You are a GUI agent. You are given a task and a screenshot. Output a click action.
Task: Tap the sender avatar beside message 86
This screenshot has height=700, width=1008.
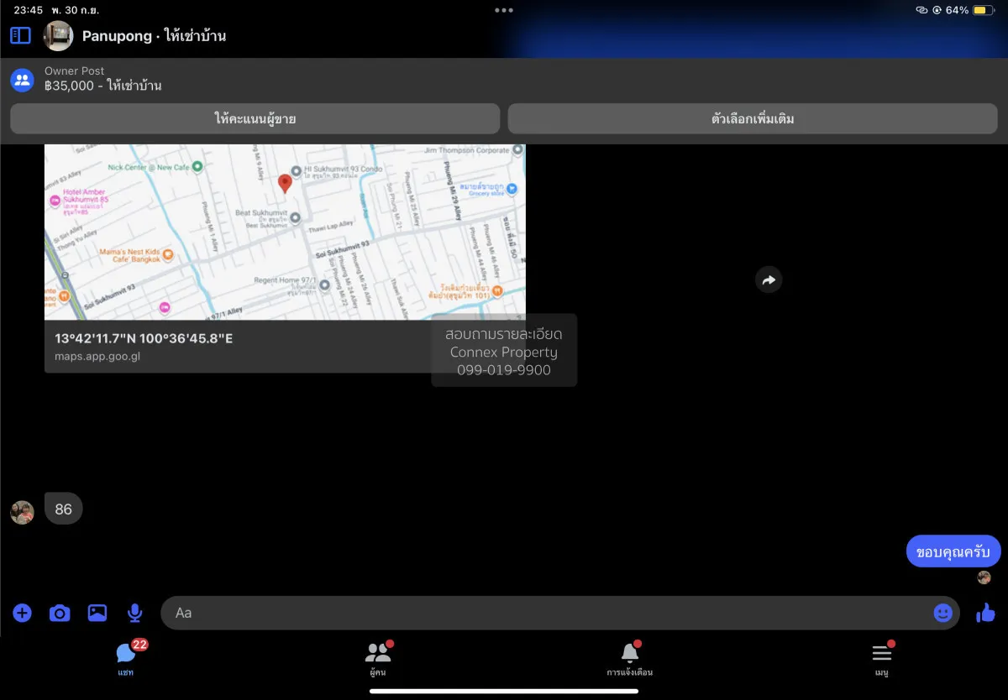22,512
